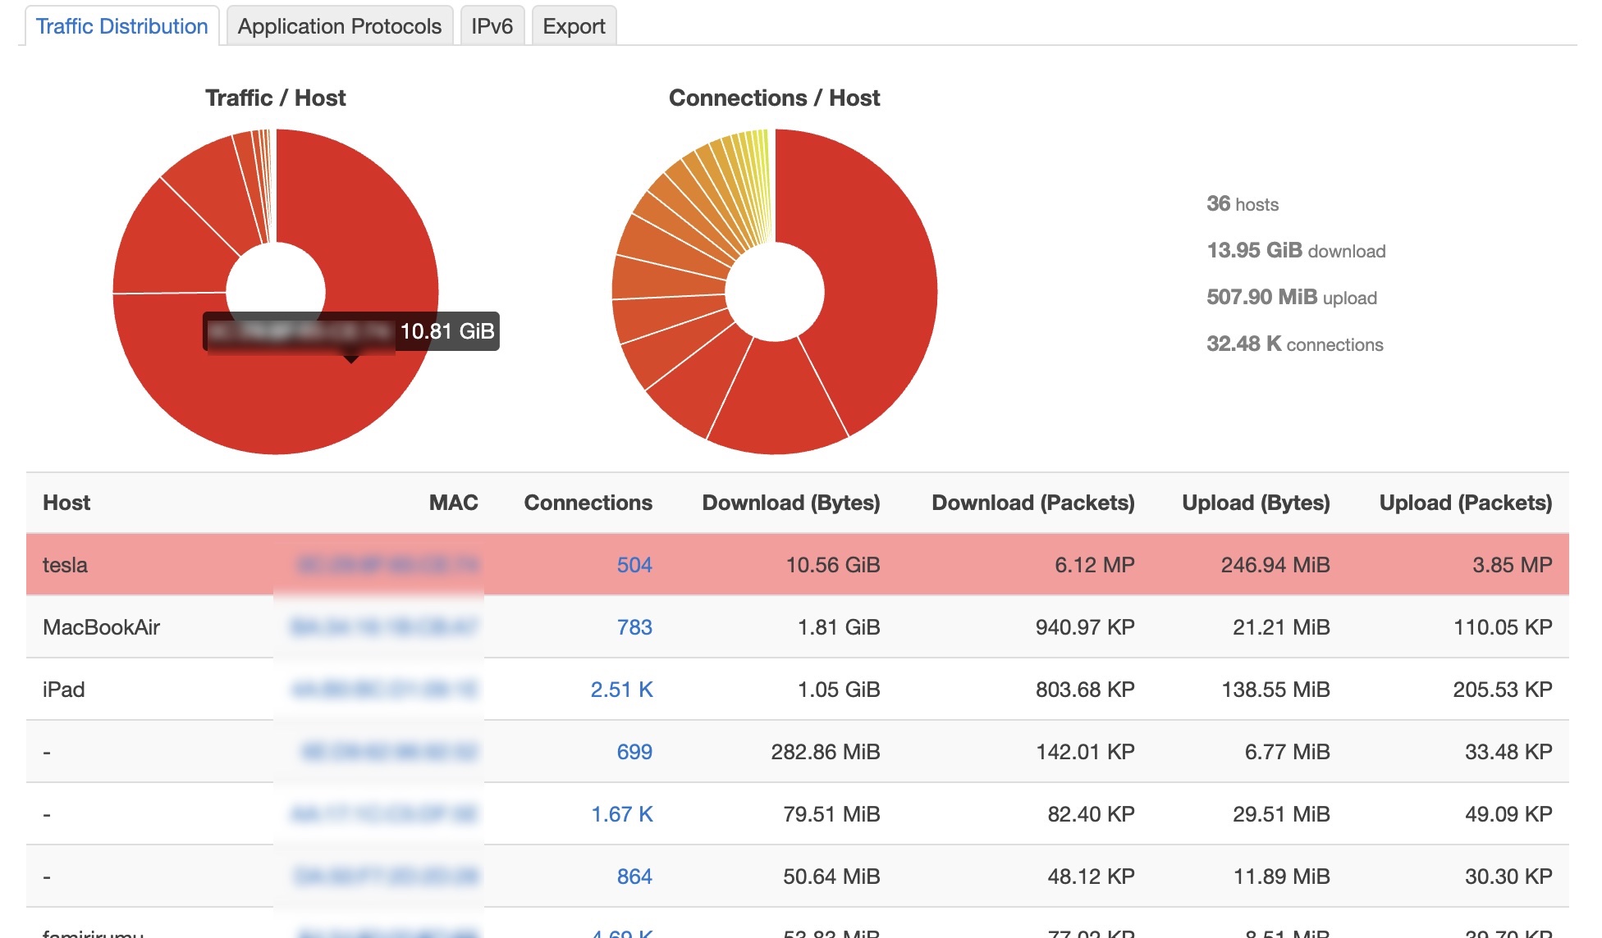Open MacBookAir's 783 connections link
This screenshot has width=1602, height=938.
tap(634, 627)
